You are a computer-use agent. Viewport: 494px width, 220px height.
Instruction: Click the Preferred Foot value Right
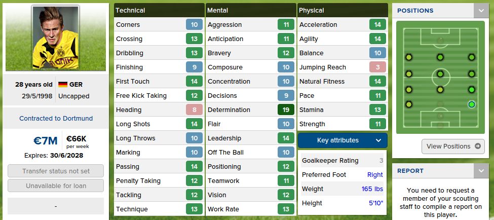pos(375,175)
